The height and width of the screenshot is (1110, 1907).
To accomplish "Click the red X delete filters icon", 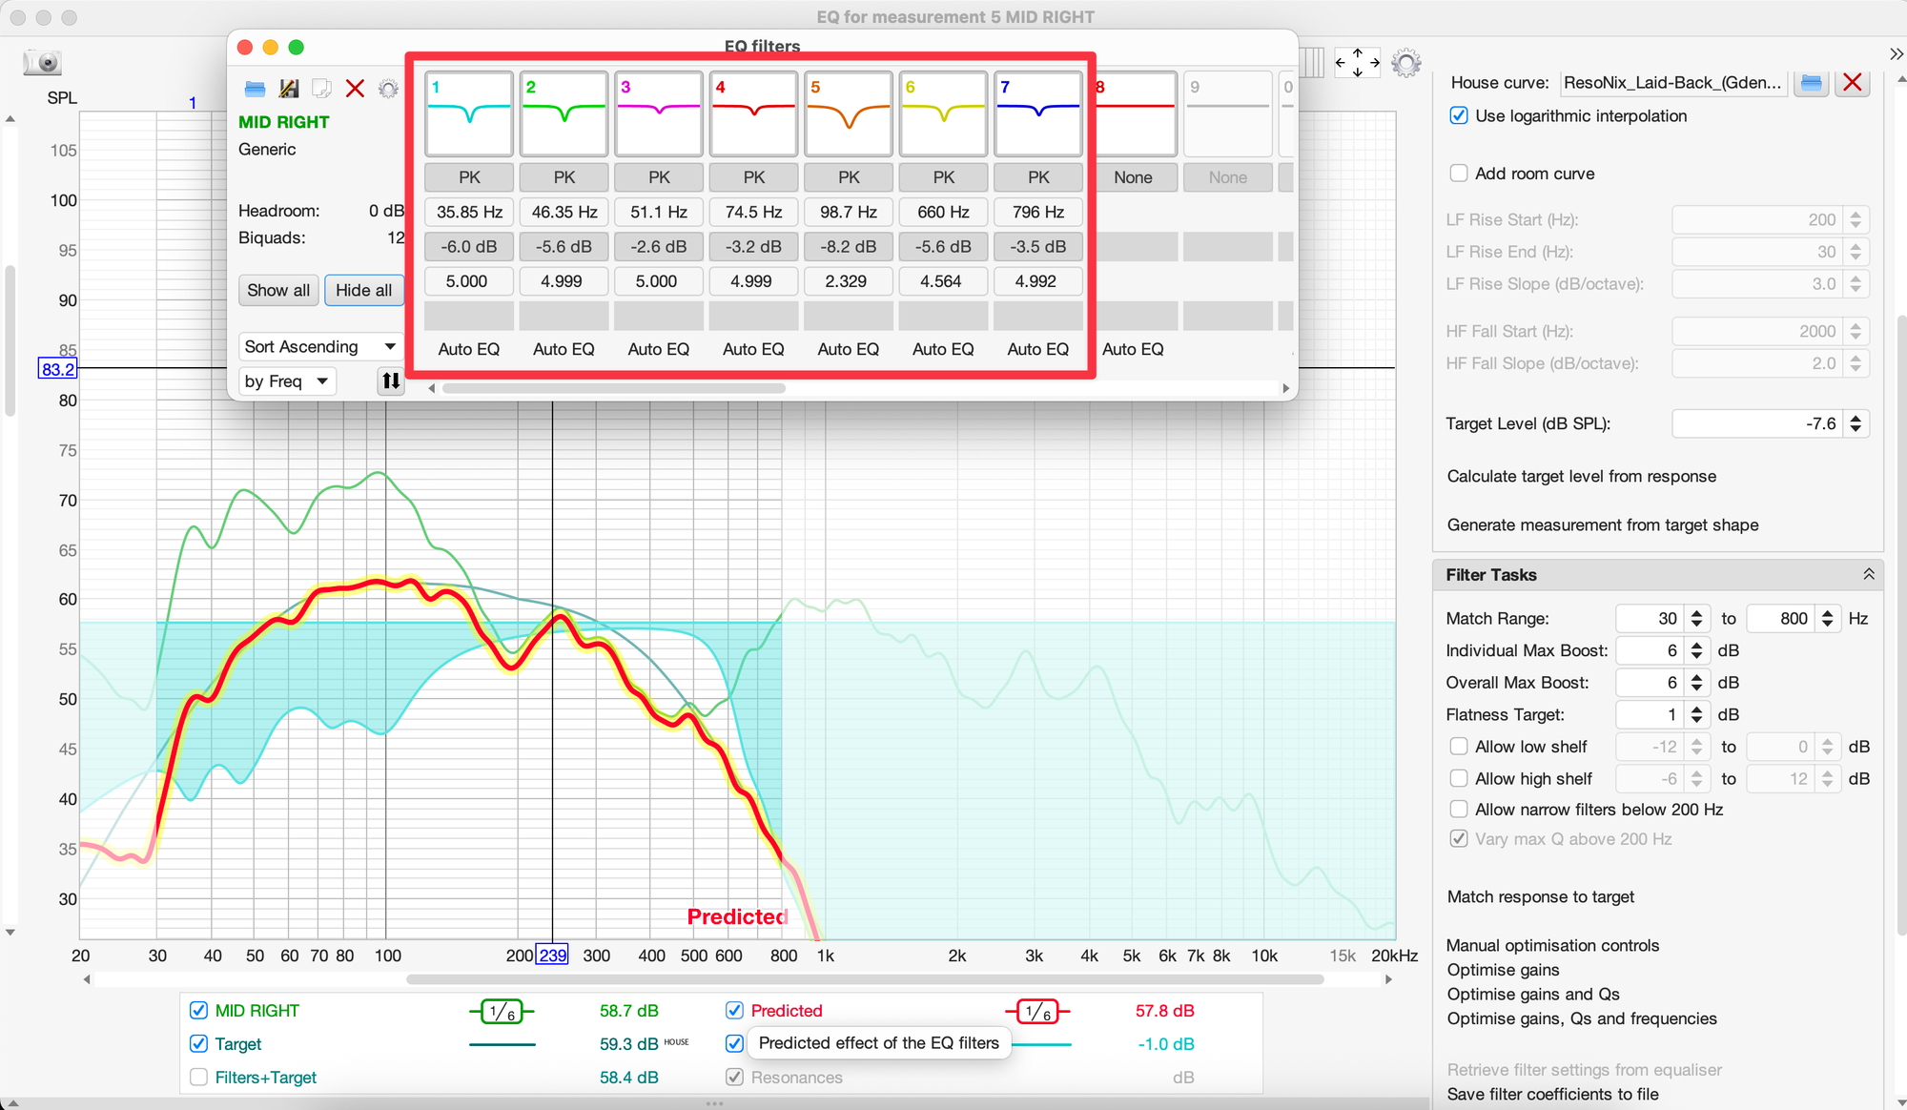I will tap(355, 89).
